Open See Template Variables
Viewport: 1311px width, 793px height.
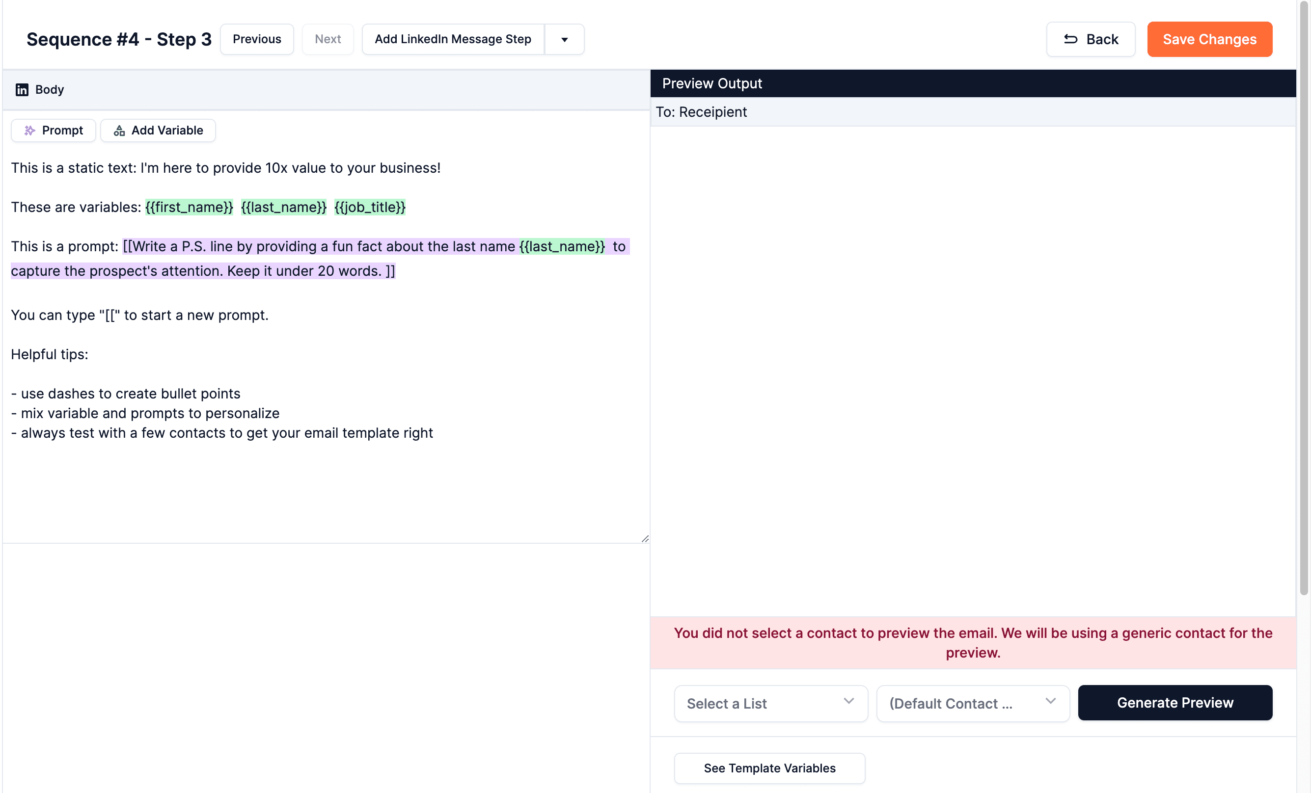(769, 768)
